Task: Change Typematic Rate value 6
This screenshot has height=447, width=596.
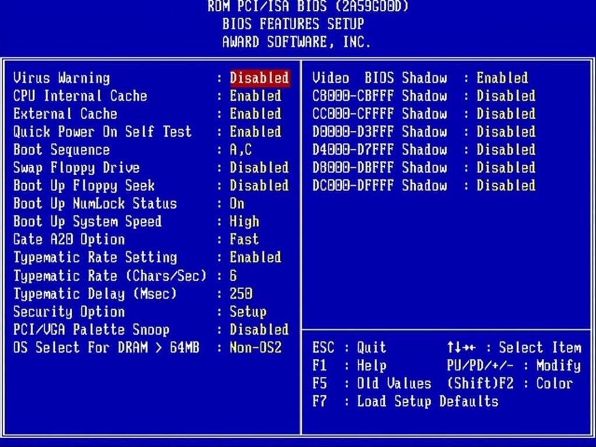Action: point(233,275)
